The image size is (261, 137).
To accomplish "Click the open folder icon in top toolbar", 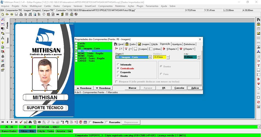I will [7, 15].
